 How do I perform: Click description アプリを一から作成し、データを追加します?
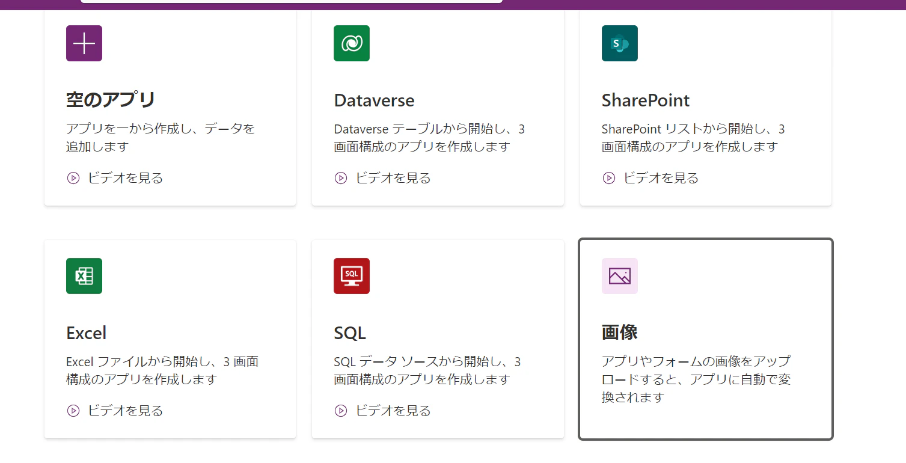[161, 138]
